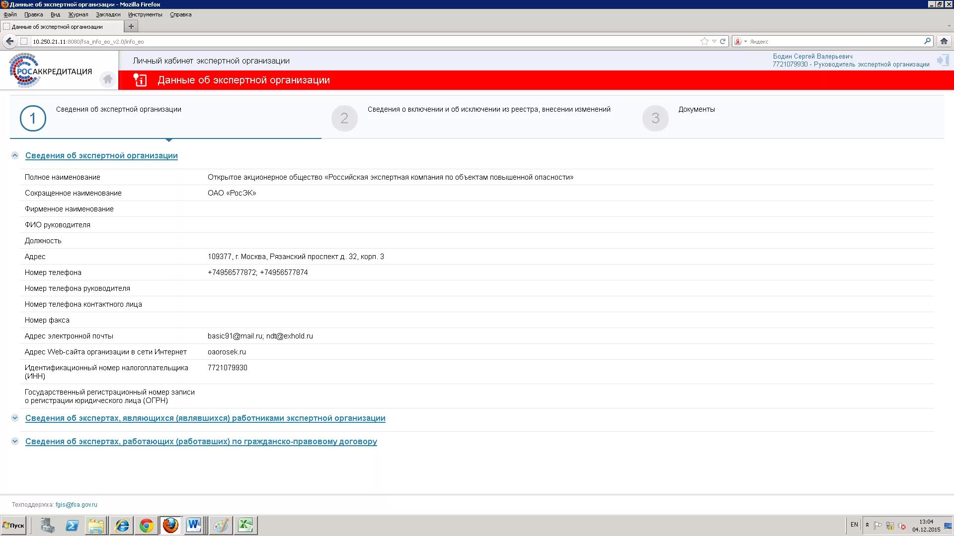Open the Справка menu

(x=180, y=14)
